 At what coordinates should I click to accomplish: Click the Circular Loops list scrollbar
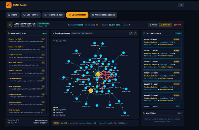coord(182,69)
